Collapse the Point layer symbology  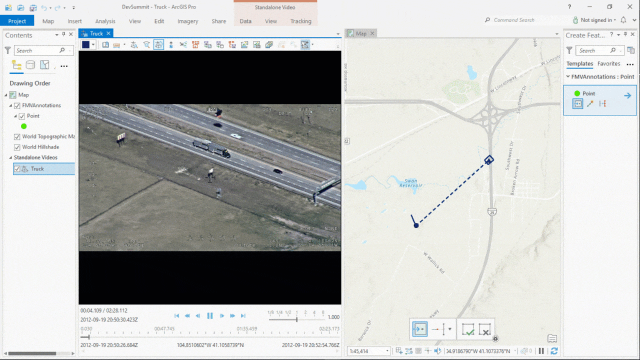click(15, 116)
